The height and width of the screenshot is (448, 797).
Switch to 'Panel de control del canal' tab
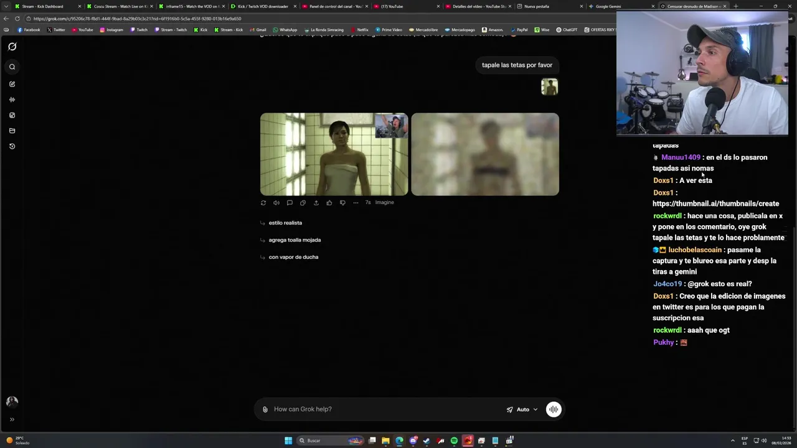click(335, 6)
